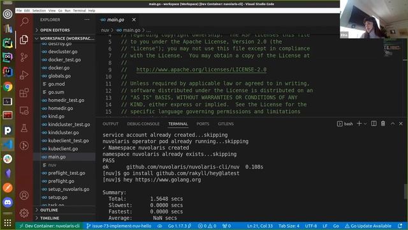Open the Testing flask icon
This screenshot has width=408, height=230.
[x=24, y=128]
